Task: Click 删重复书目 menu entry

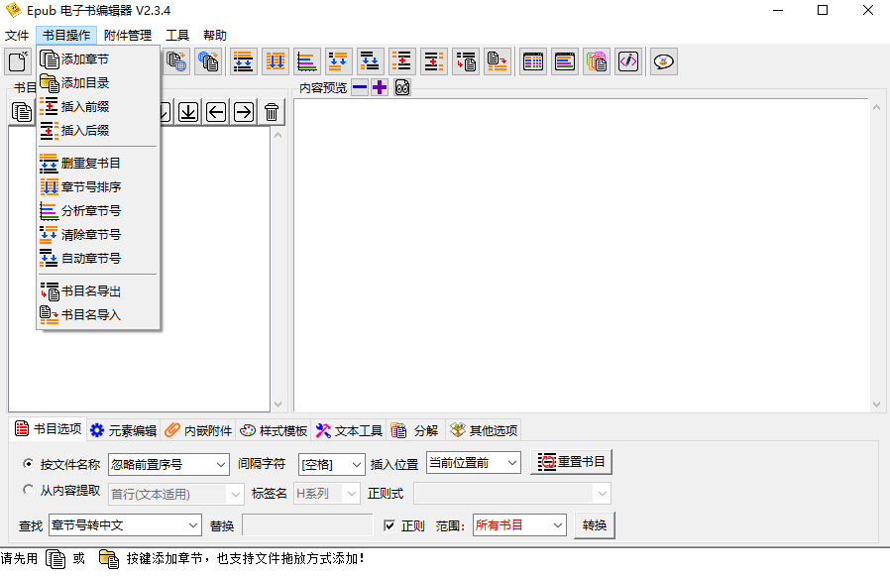Action: pyautogui.click(x=98, y=164)
